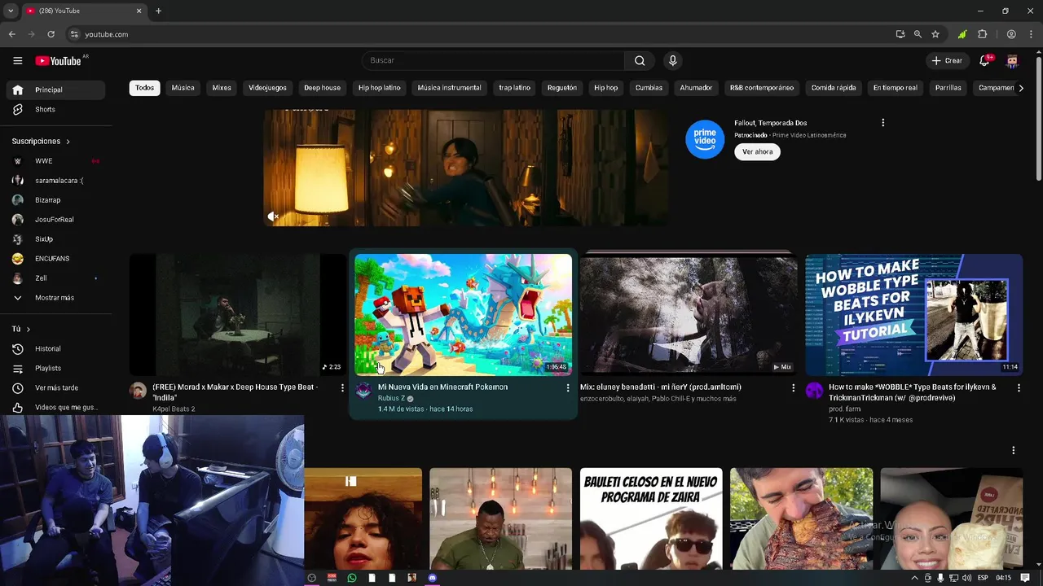
Task: Open Chrome zoom magnifier in address bar
Action: point(918,34)
